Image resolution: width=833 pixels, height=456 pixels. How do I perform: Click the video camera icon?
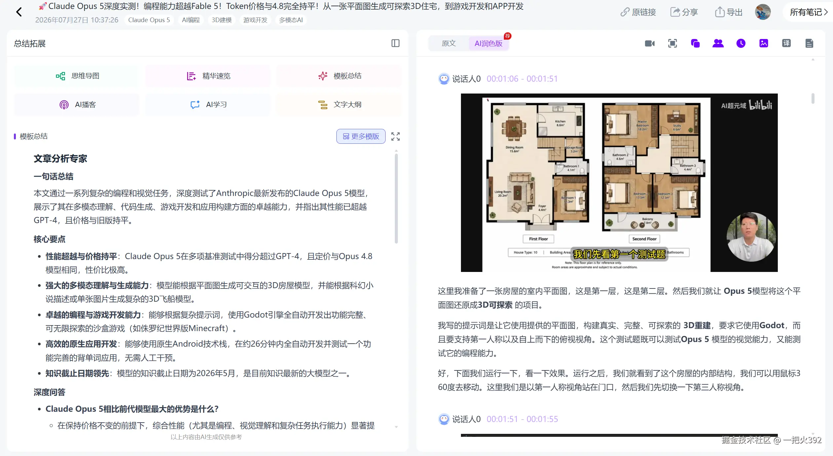[650, 43]
